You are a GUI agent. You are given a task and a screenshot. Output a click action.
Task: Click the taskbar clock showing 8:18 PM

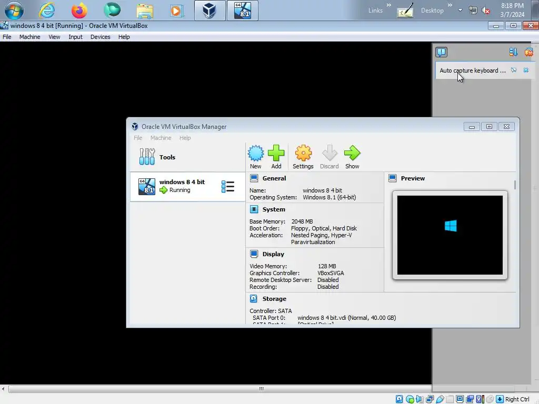pos(512,10)
